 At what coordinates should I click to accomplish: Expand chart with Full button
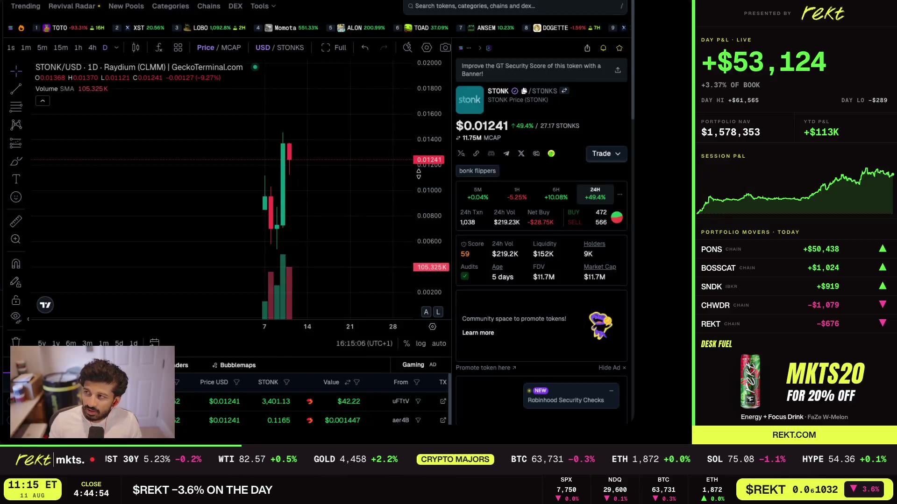coord(334,48)
